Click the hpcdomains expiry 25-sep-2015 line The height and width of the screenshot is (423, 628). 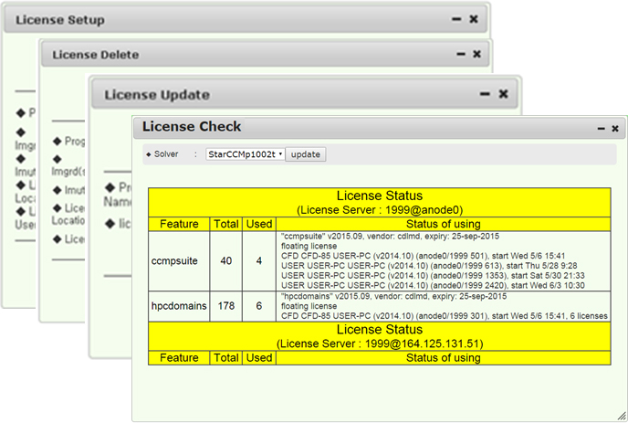393,296
